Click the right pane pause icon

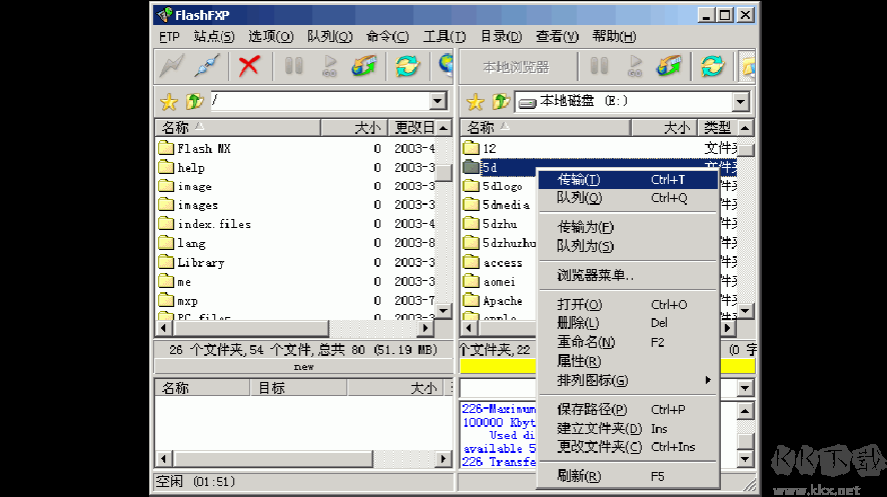(x=599, y=66)
